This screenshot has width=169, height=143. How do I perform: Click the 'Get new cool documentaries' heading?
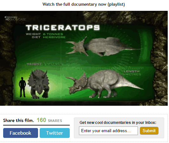tap(118, 123)
